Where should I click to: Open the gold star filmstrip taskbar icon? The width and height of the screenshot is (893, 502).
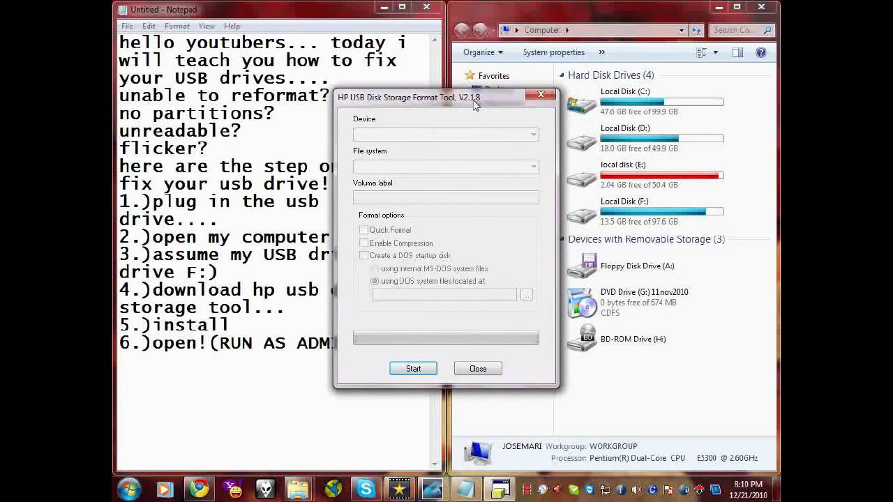coord(400,489)
